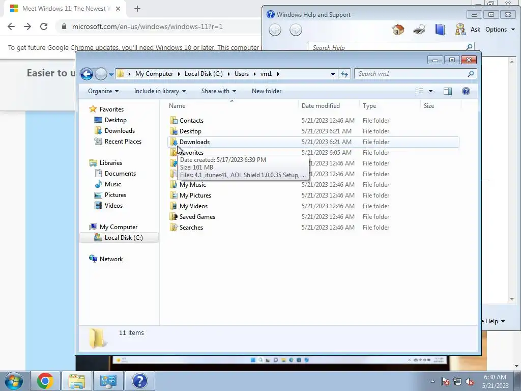521x391 pixels.
Task: Select the Searches folder icon
Action: [x=173, y=228]
